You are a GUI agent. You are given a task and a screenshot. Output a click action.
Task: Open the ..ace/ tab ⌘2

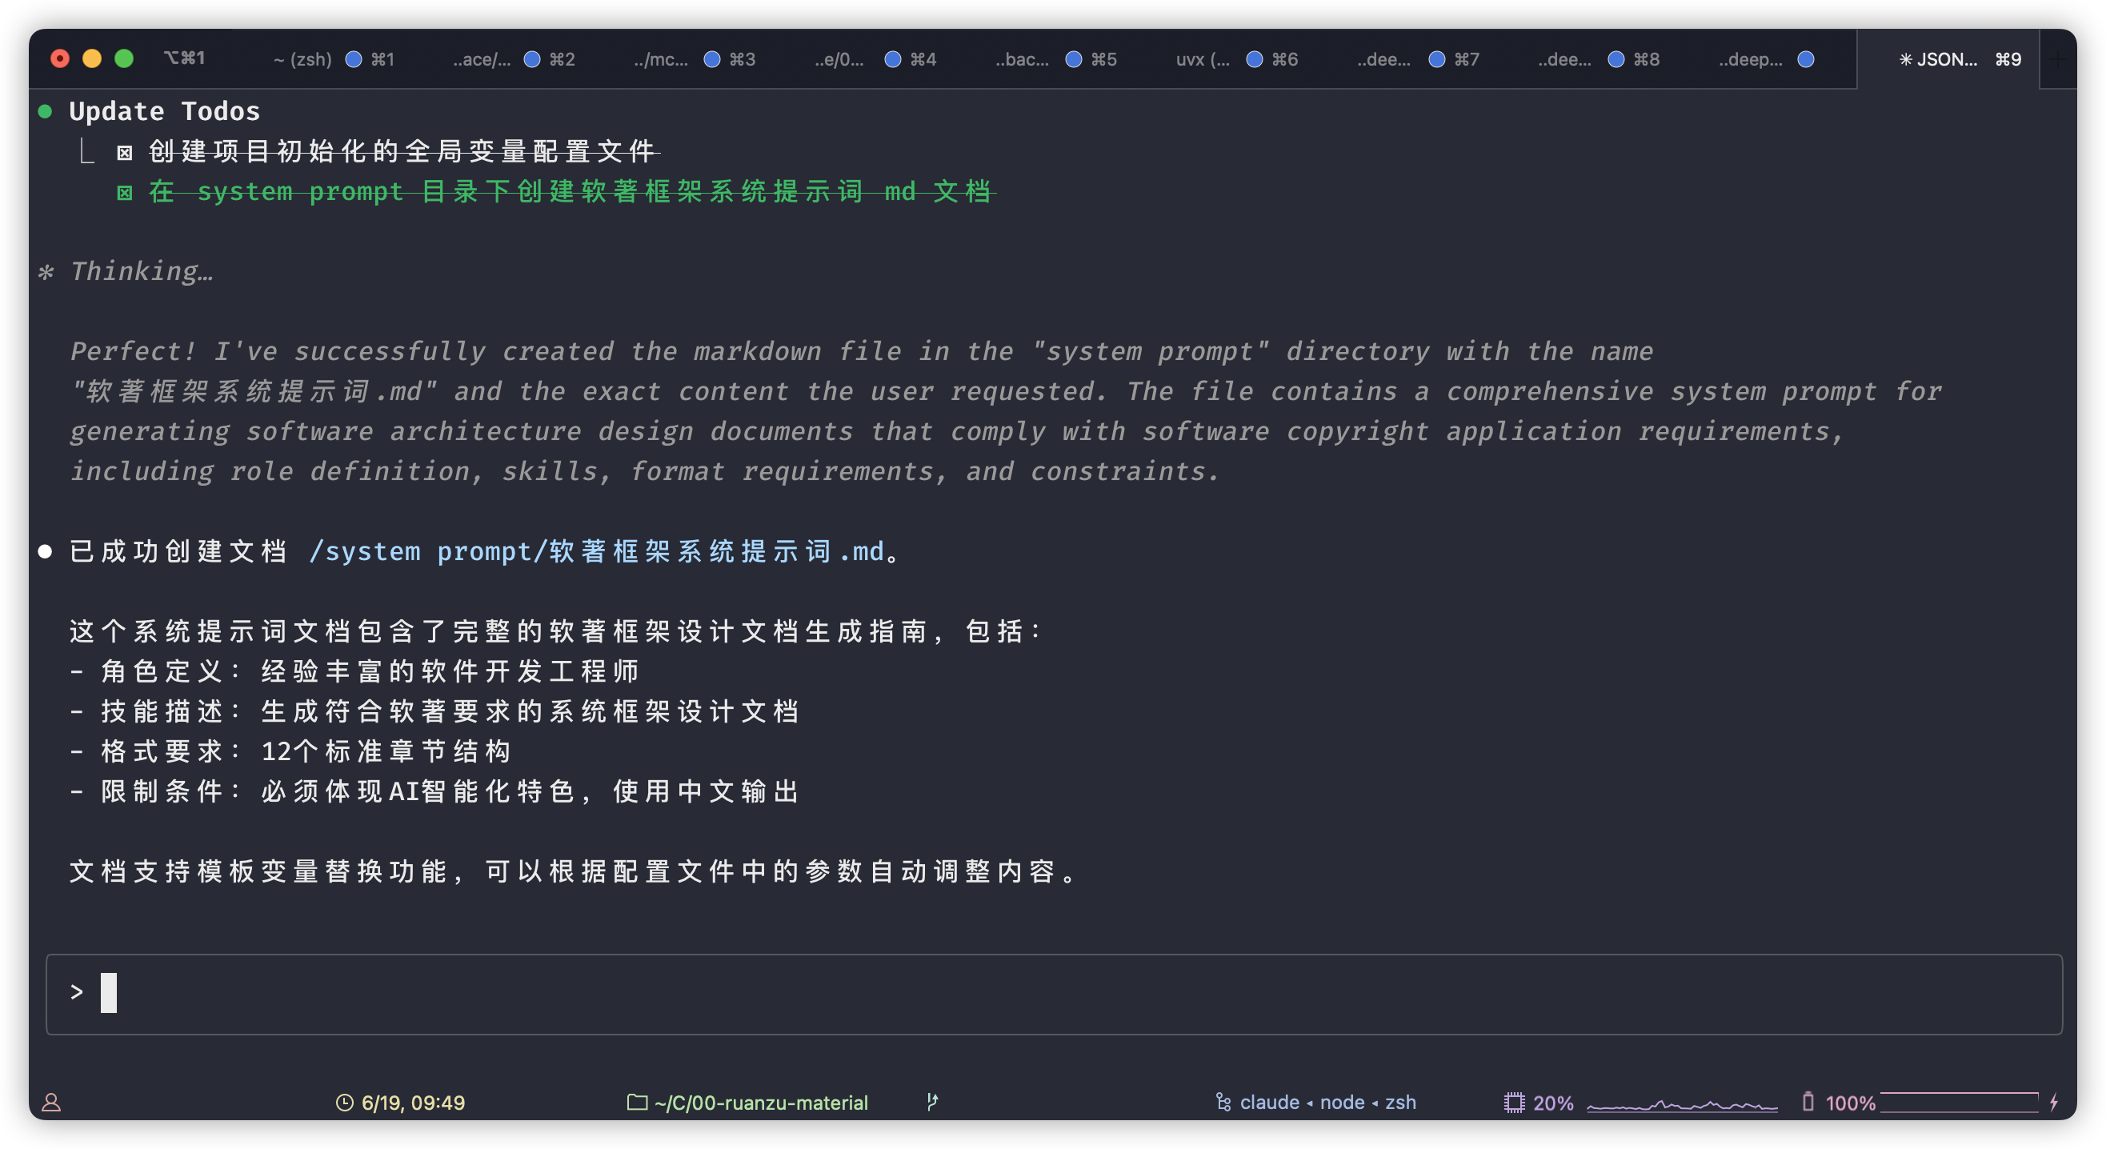[482, 59]
